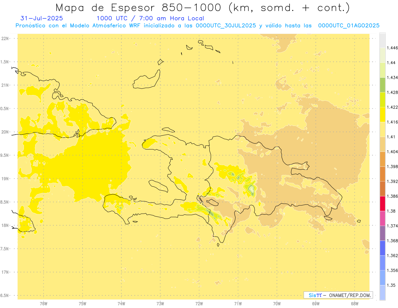This screenshot has height=308, width=398.
Task: Click the legend value 1.35
Action: pos(391,285)
